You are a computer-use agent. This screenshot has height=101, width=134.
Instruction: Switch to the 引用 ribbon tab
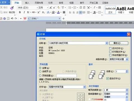50,3
